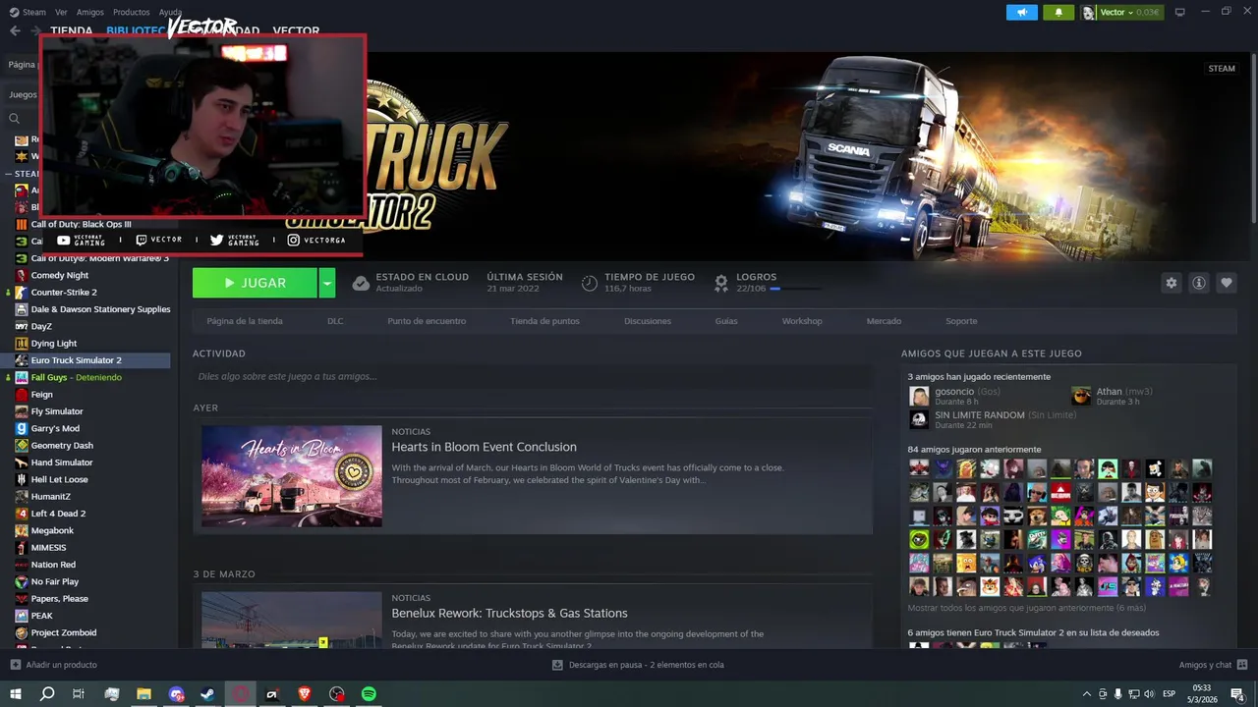
Task: Open the Discusiones tab
Action: click(648, 321)
